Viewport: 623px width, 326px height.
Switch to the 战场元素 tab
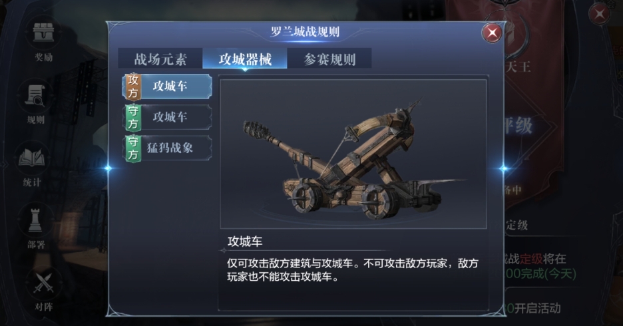pyautogui.click(x=160, y=59)
